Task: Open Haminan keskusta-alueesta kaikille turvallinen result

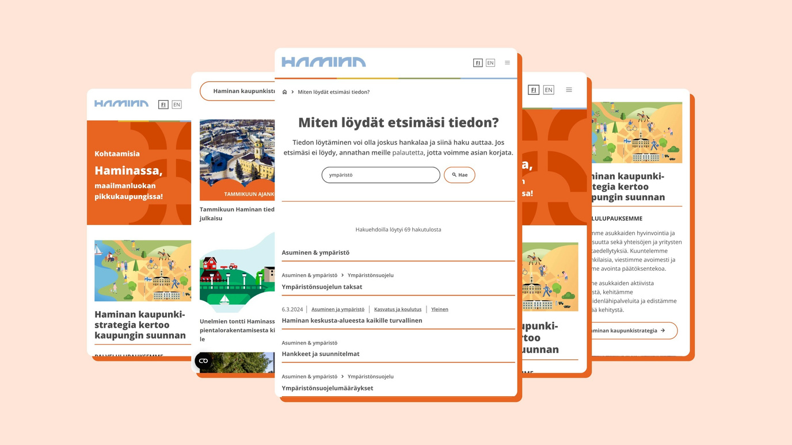Action: tap(352, 321)
